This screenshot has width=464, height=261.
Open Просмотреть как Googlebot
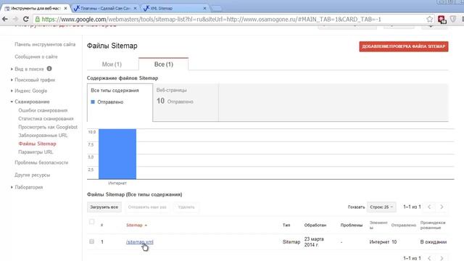48,127
